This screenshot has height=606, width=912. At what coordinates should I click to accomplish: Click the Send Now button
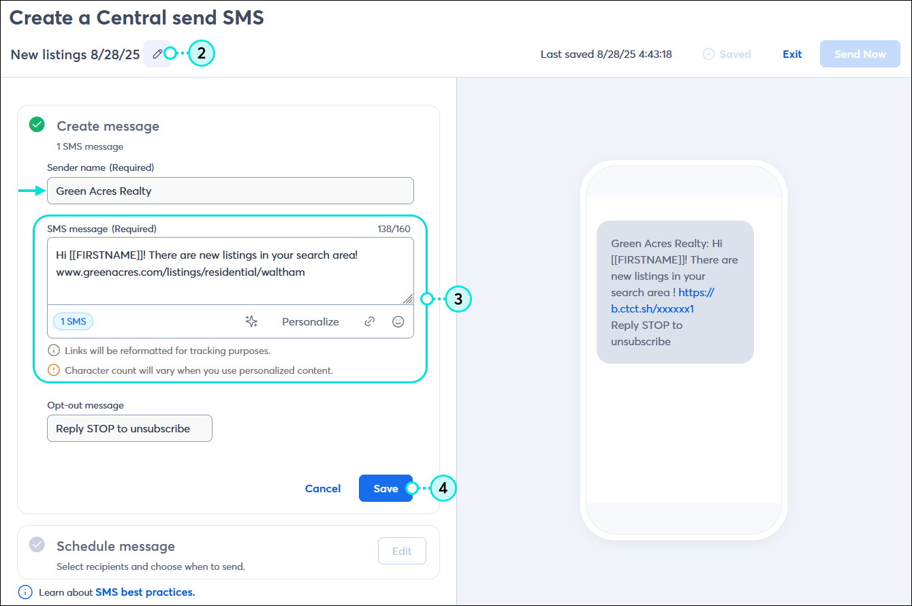pos(860,53)
